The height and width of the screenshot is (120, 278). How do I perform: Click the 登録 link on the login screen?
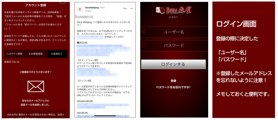pos(173,81)
